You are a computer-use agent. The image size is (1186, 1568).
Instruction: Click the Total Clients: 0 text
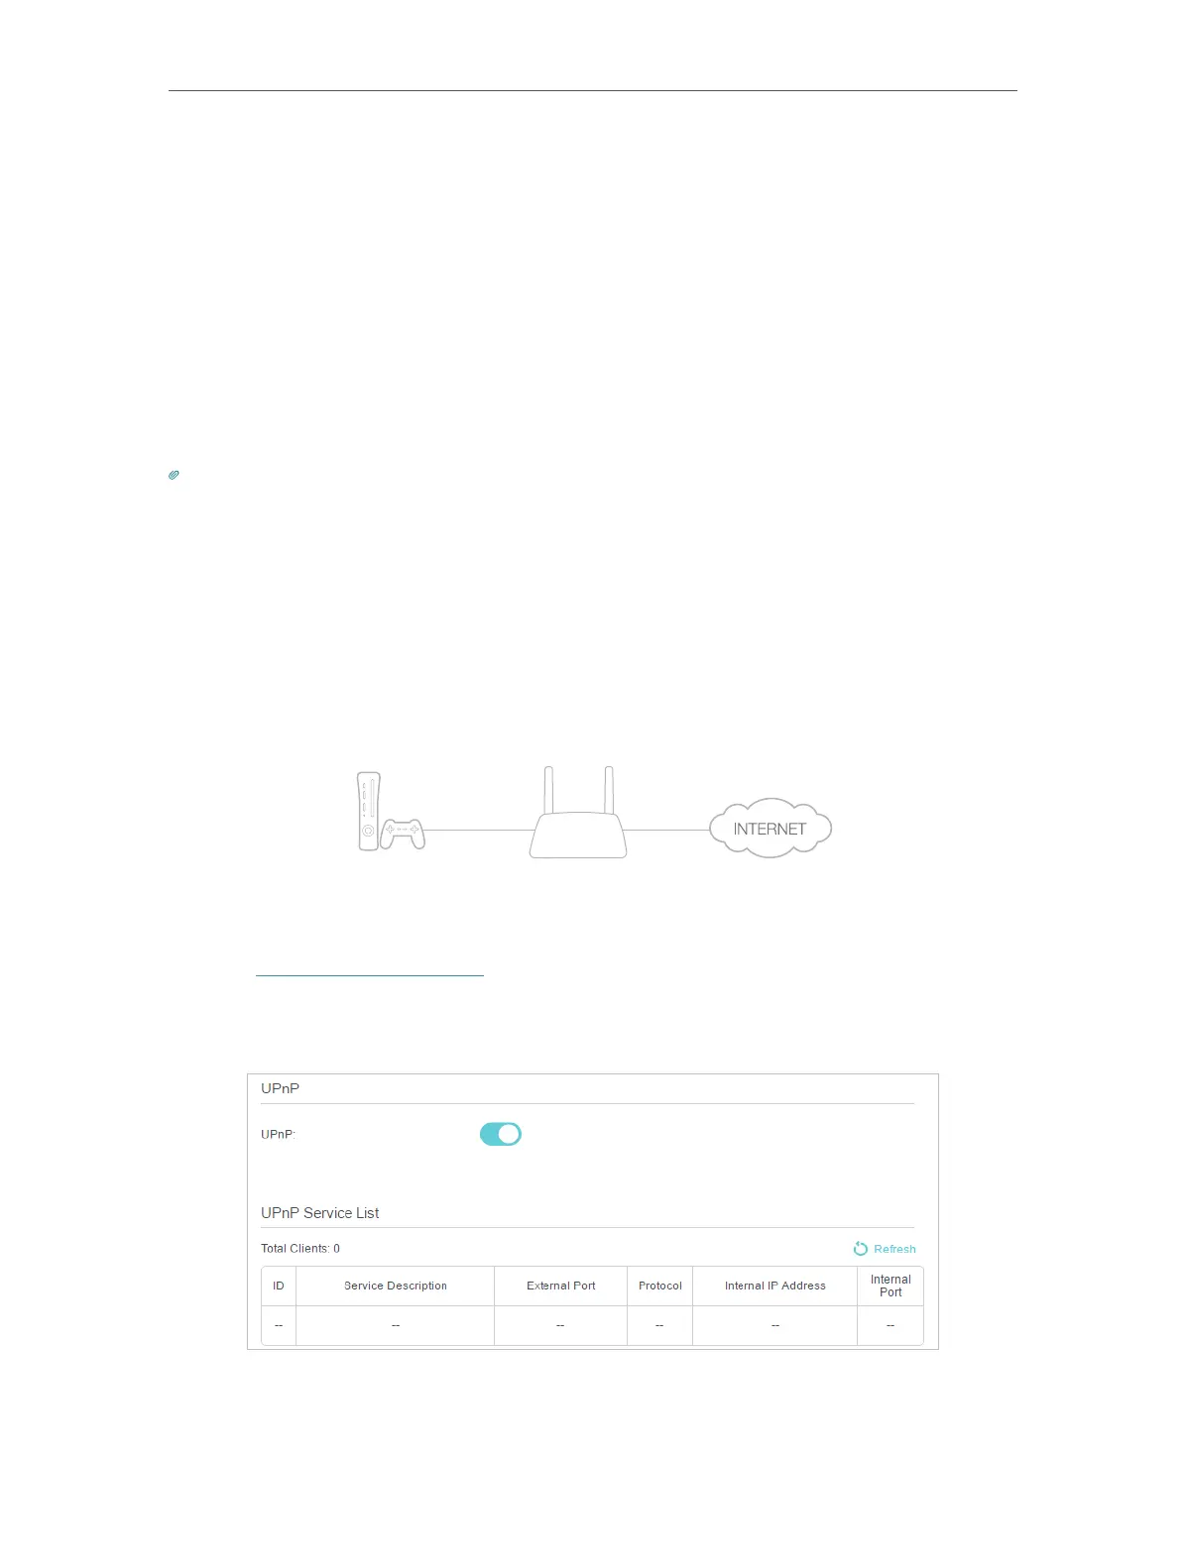[300, 1249]
